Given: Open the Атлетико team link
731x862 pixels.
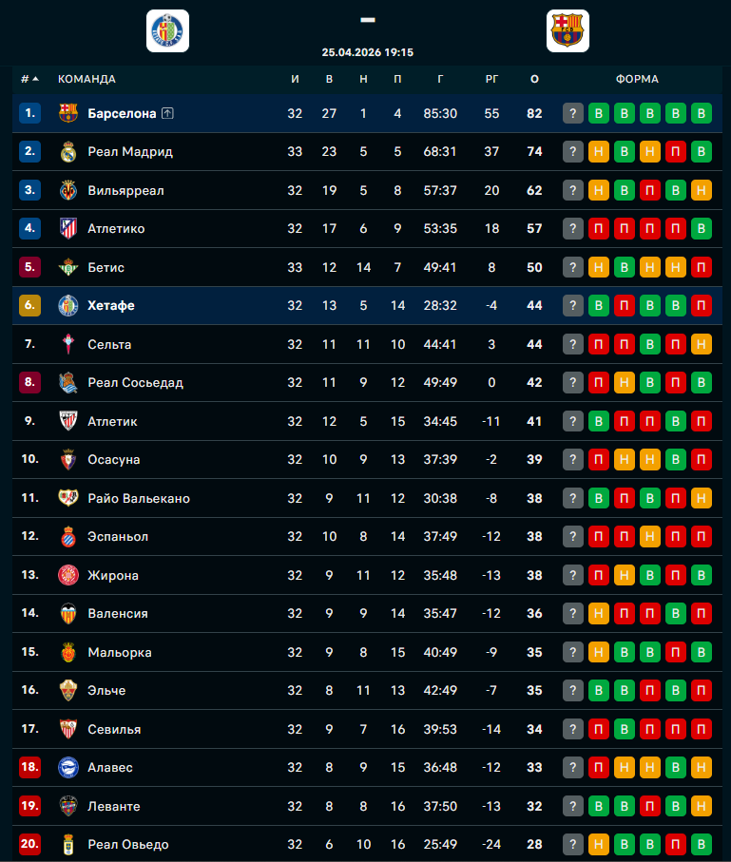Looking at the screenshot, I should [x=116, y=228].
